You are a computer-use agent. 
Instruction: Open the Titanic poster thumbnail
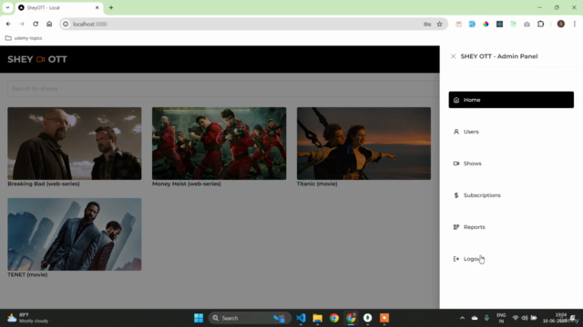click(363, 144)
